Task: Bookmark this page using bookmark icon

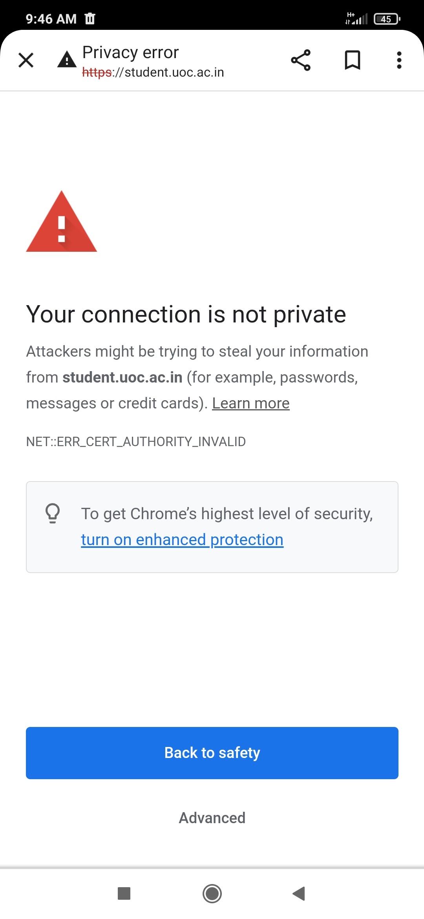Action: click(352, 60)
